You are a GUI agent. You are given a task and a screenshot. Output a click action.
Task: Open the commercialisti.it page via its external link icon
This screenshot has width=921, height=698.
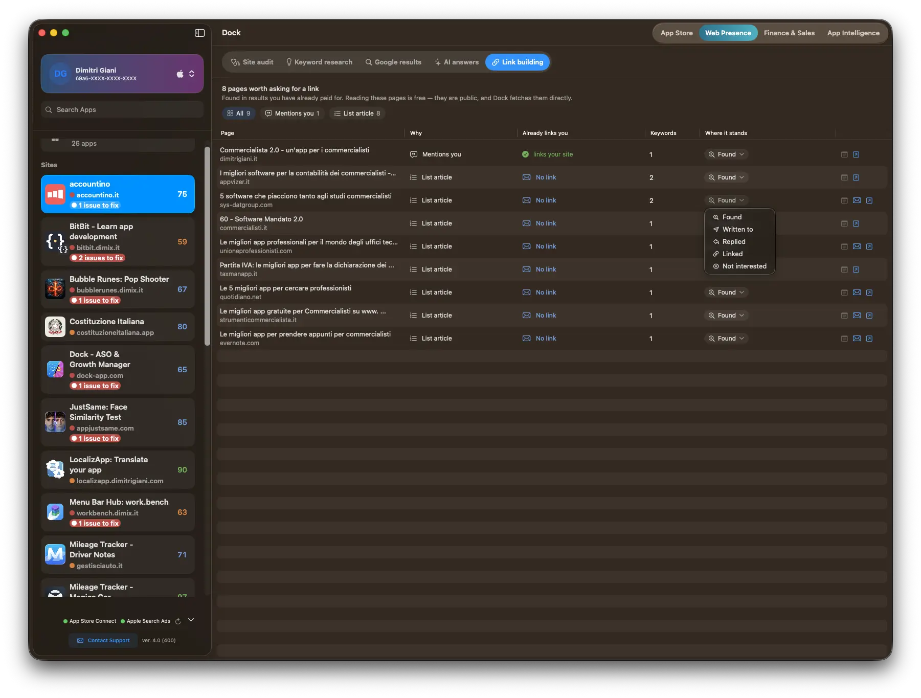coord(856,223)
